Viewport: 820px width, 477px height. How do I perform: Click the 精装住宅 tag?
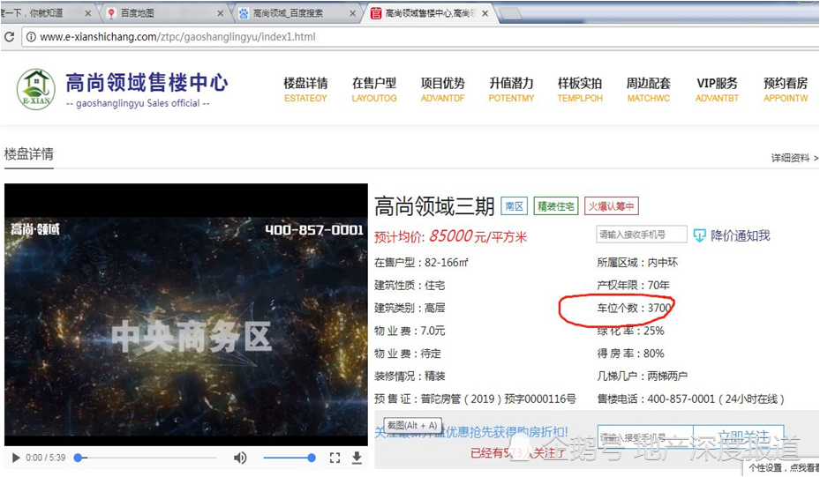555,206
